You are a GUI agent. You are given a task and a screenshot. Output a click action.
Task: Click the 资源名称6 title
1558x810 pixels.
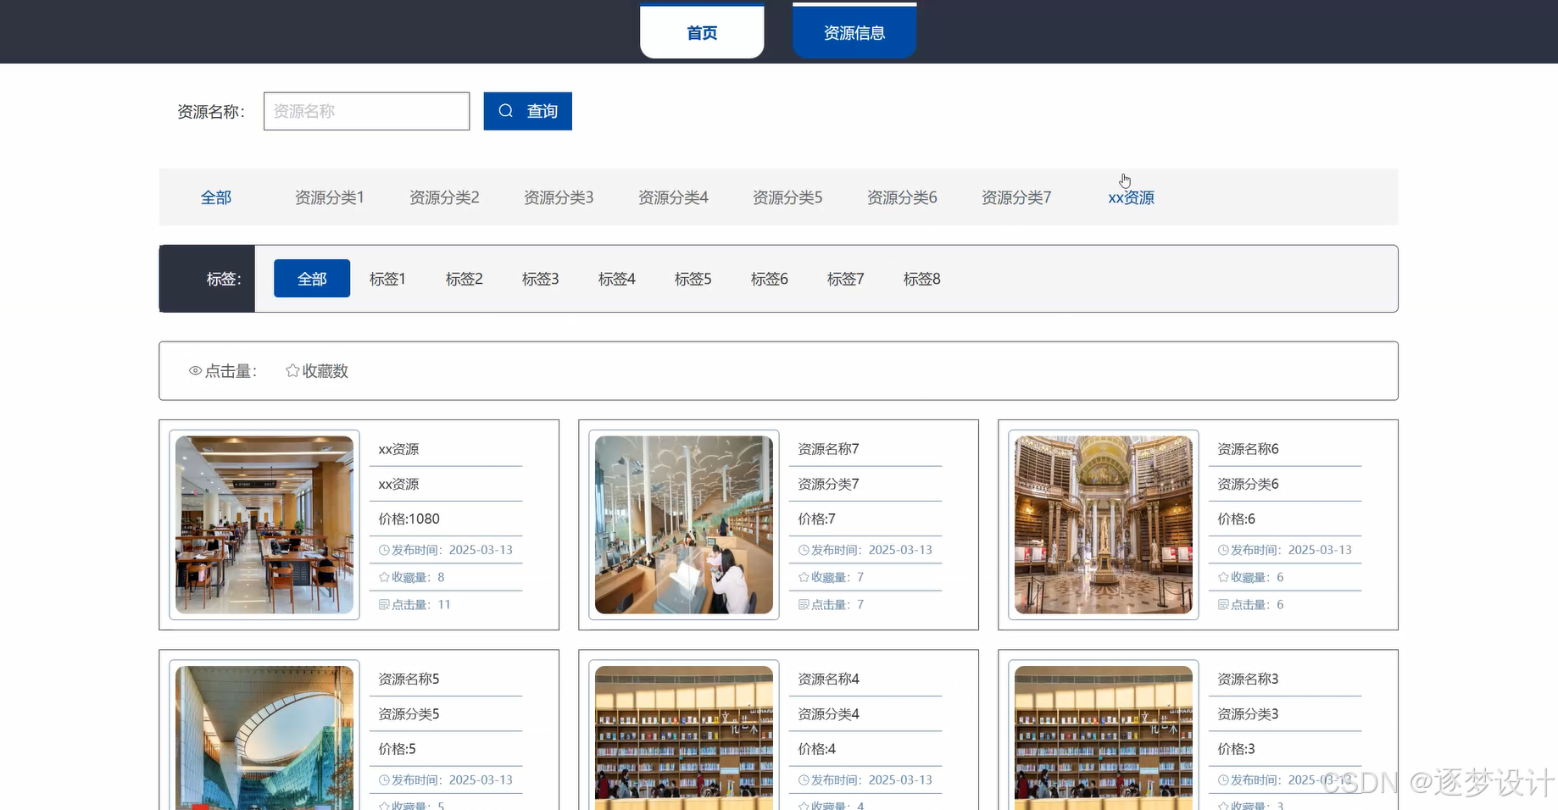(1248, 449)
